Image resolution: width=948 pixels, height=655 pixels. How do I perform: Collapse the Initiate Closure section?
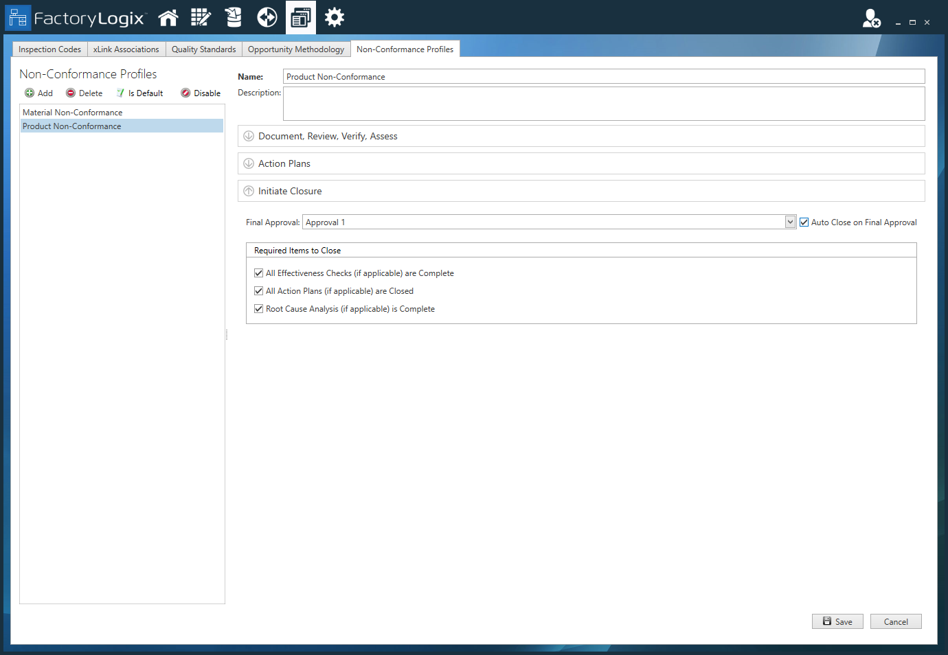tap(249, 190)
